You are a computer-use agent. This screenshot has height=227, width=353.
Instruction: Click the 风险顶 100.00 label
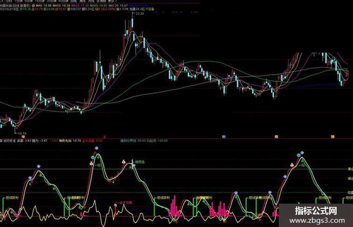tap(157, 141)
